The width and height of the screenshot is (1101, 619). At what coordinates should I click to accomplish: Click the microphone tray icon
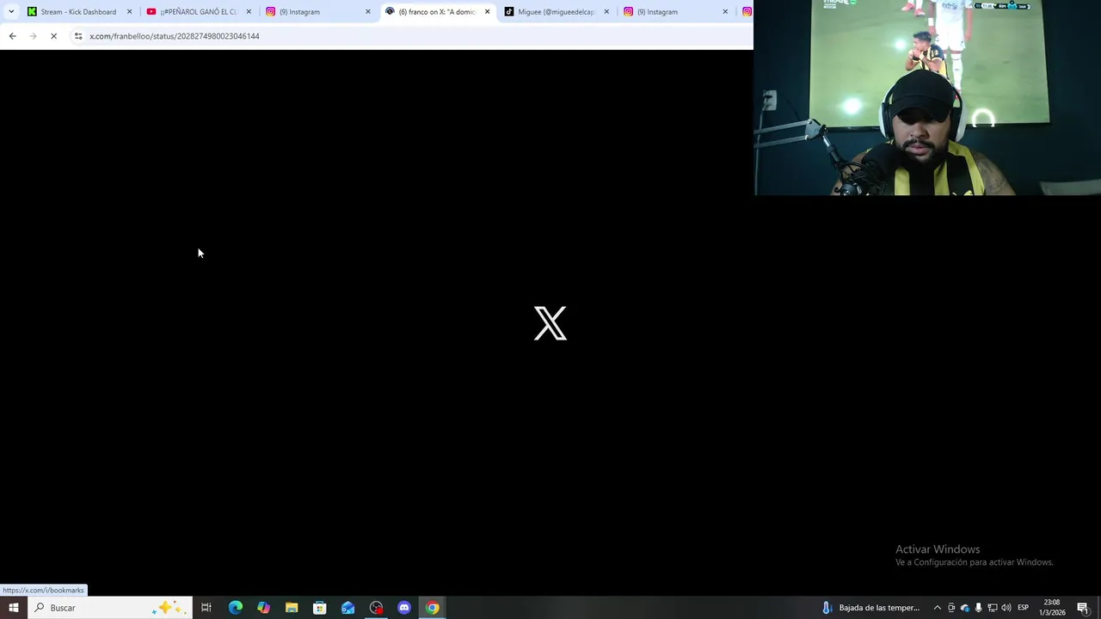(979, 608)
